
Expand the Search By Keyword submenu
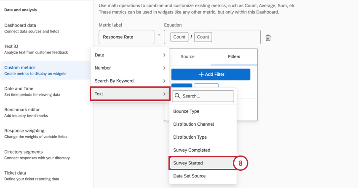coord(130,81)
